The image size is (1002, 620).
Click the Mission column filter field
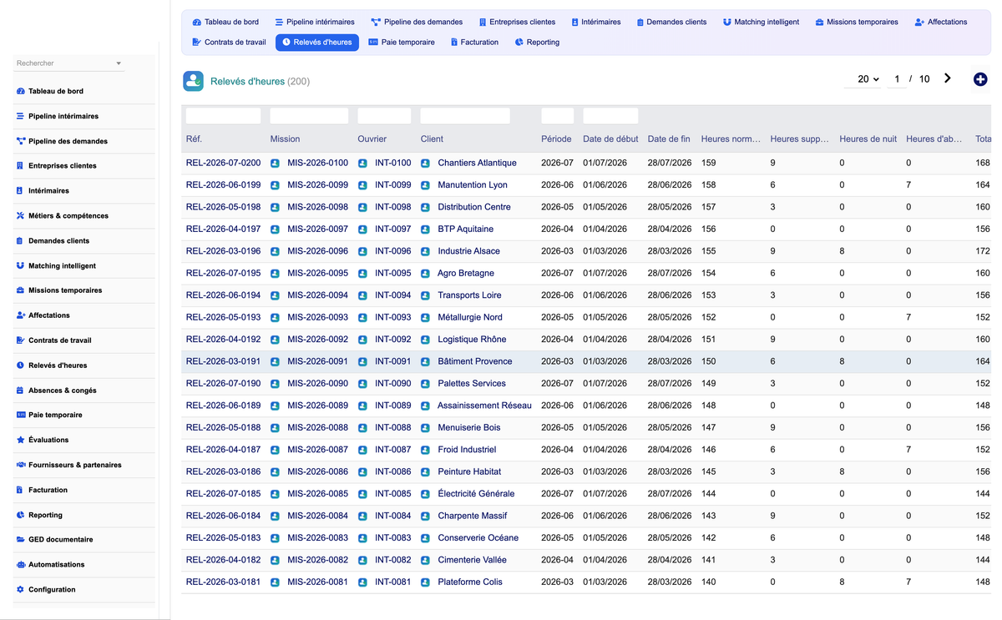pos(309,116)
